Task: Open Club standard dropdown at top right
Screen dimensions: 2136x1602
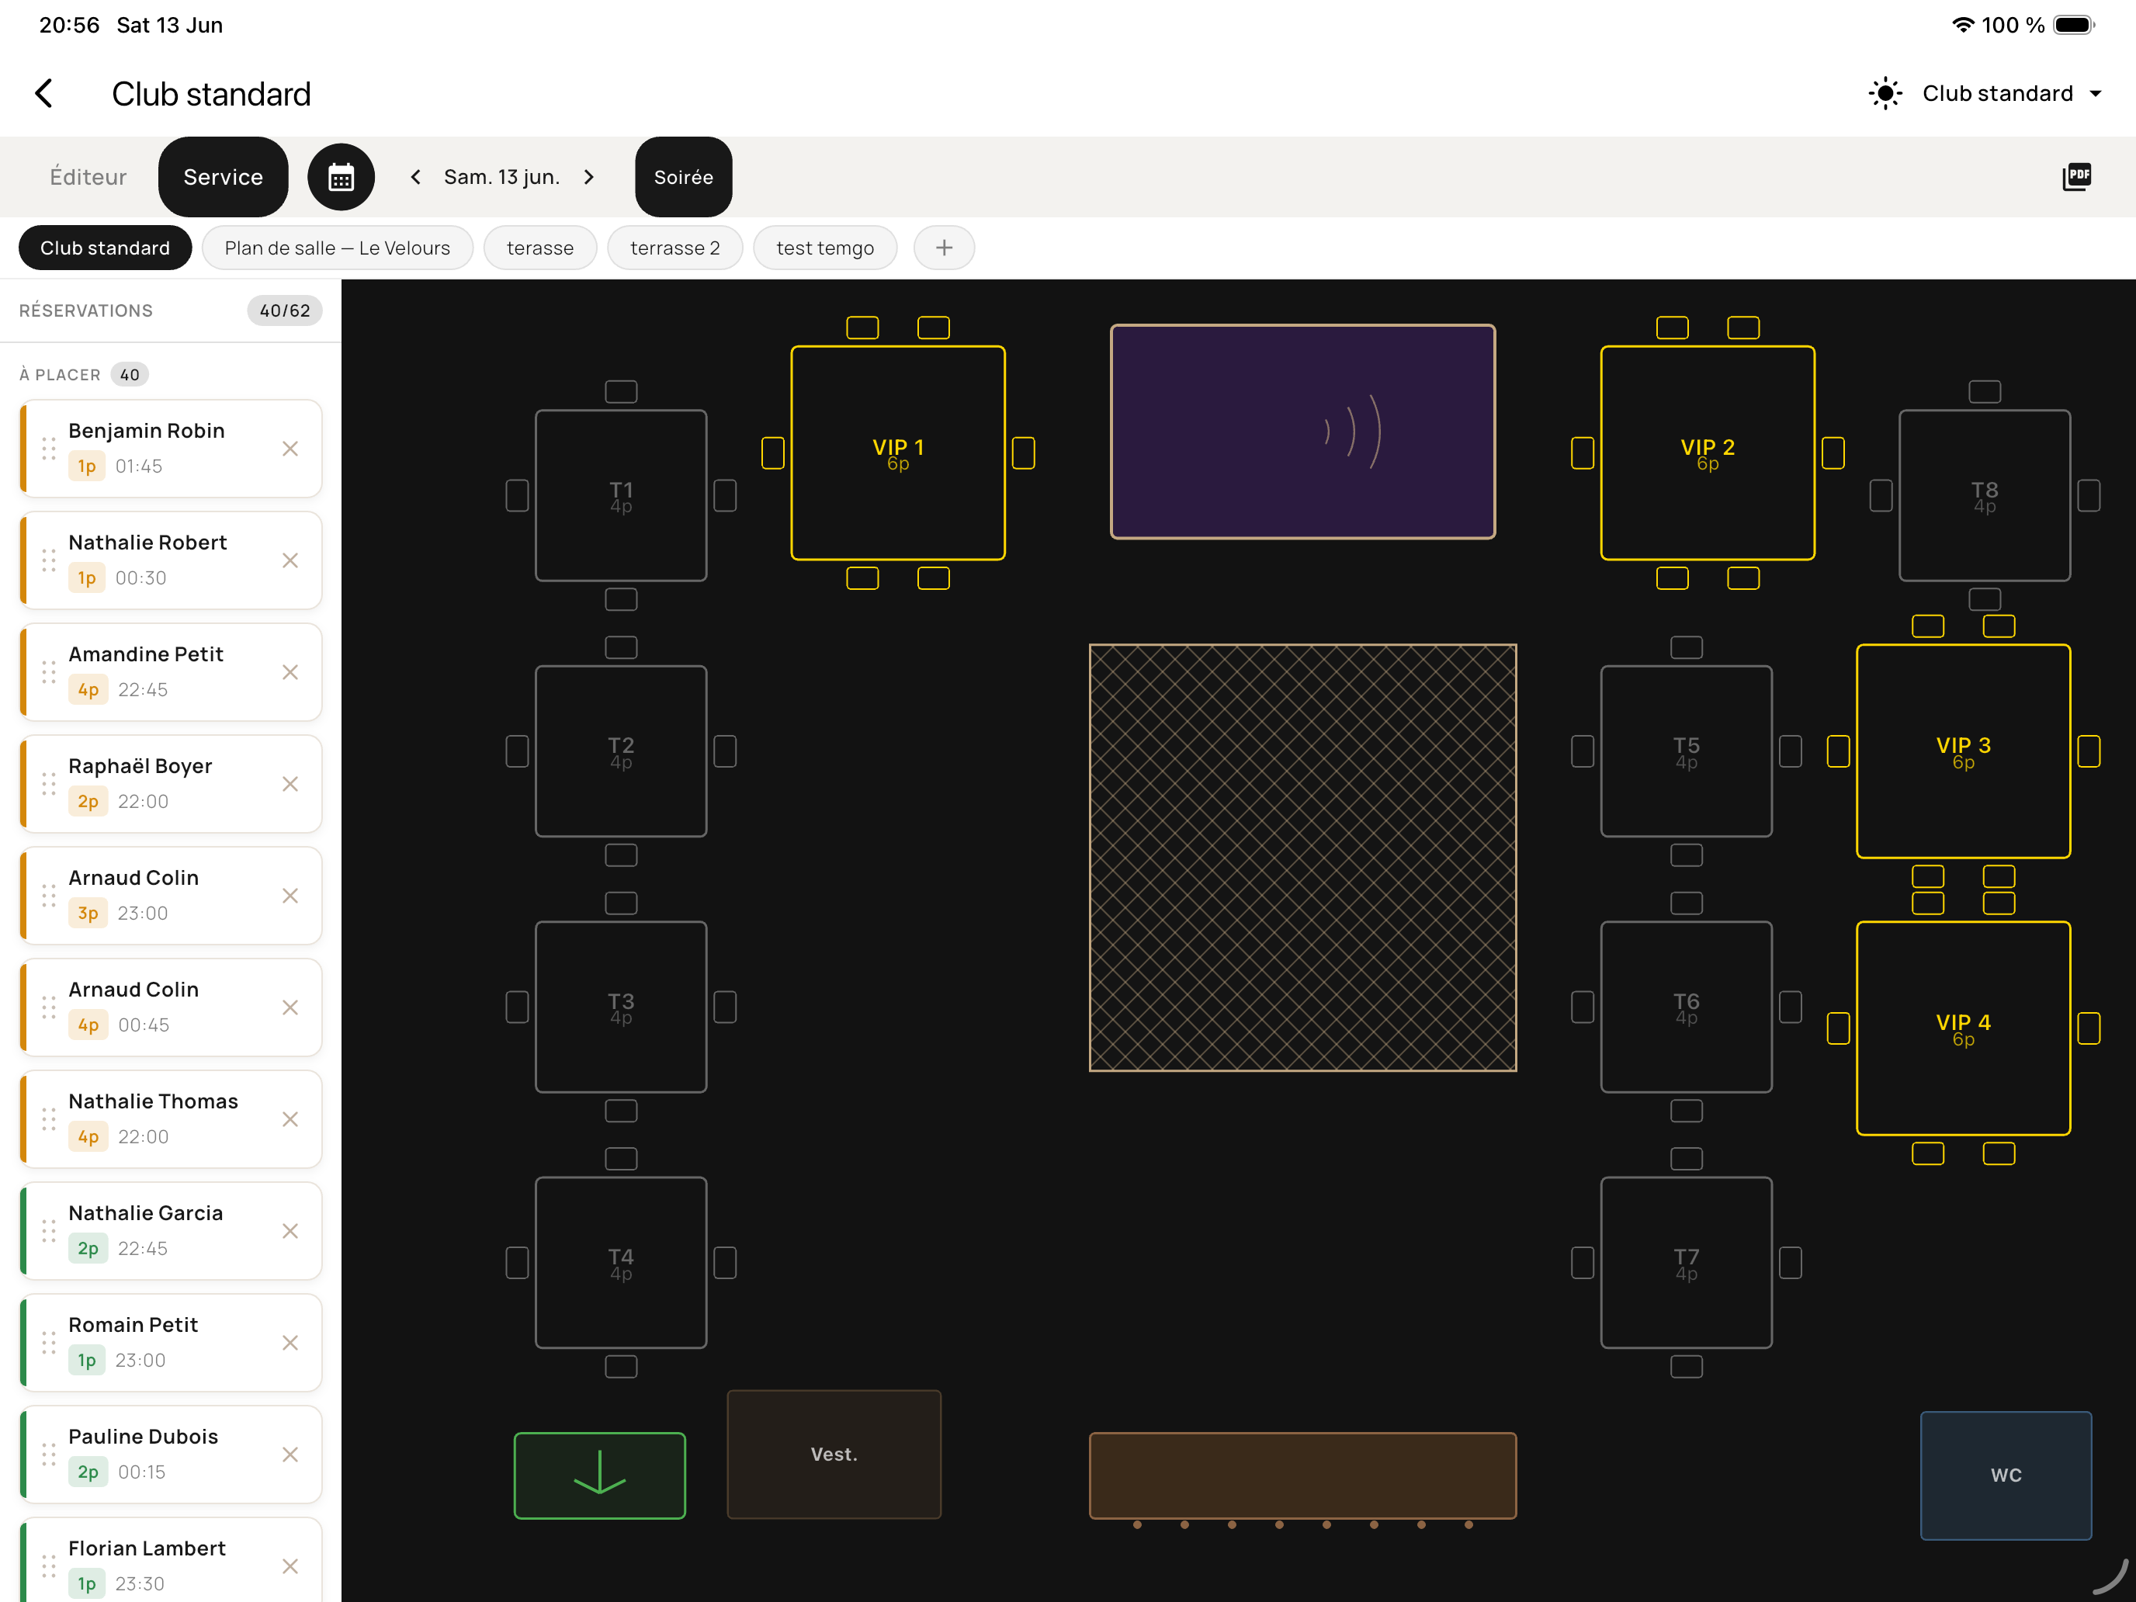Action: (x=2012, y=94)
